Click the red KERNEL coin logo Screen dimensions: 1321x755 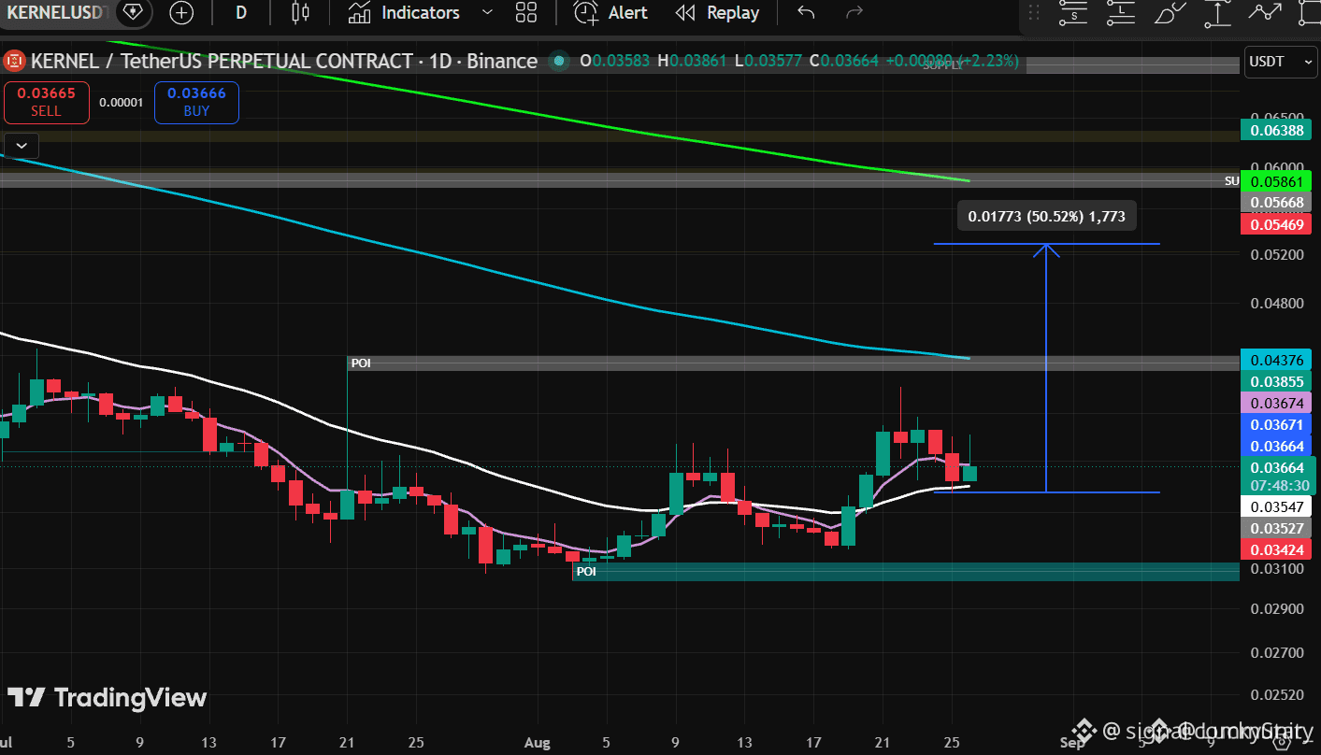[x=15, y=62]
